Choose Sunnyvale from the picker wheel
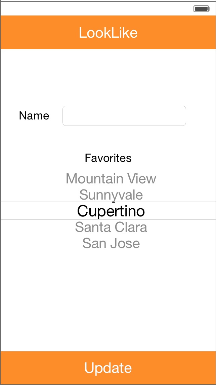 (111, 195)
